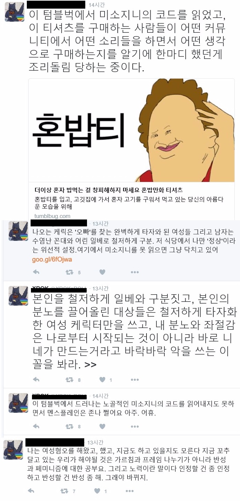Screen dimensions: 240x501
Task: Expand more options on 멘스플레인 tweet
Action: pyautogui.click(x=134, y=426)
